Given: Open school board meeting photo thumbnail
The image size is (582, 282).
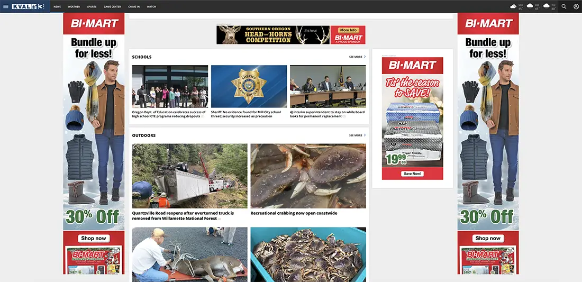Looking at the screenshot, I should (x=328, y=86).
